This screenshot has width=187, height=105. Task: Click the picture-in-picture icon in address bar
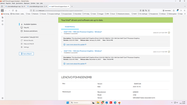tap(143, 11)
